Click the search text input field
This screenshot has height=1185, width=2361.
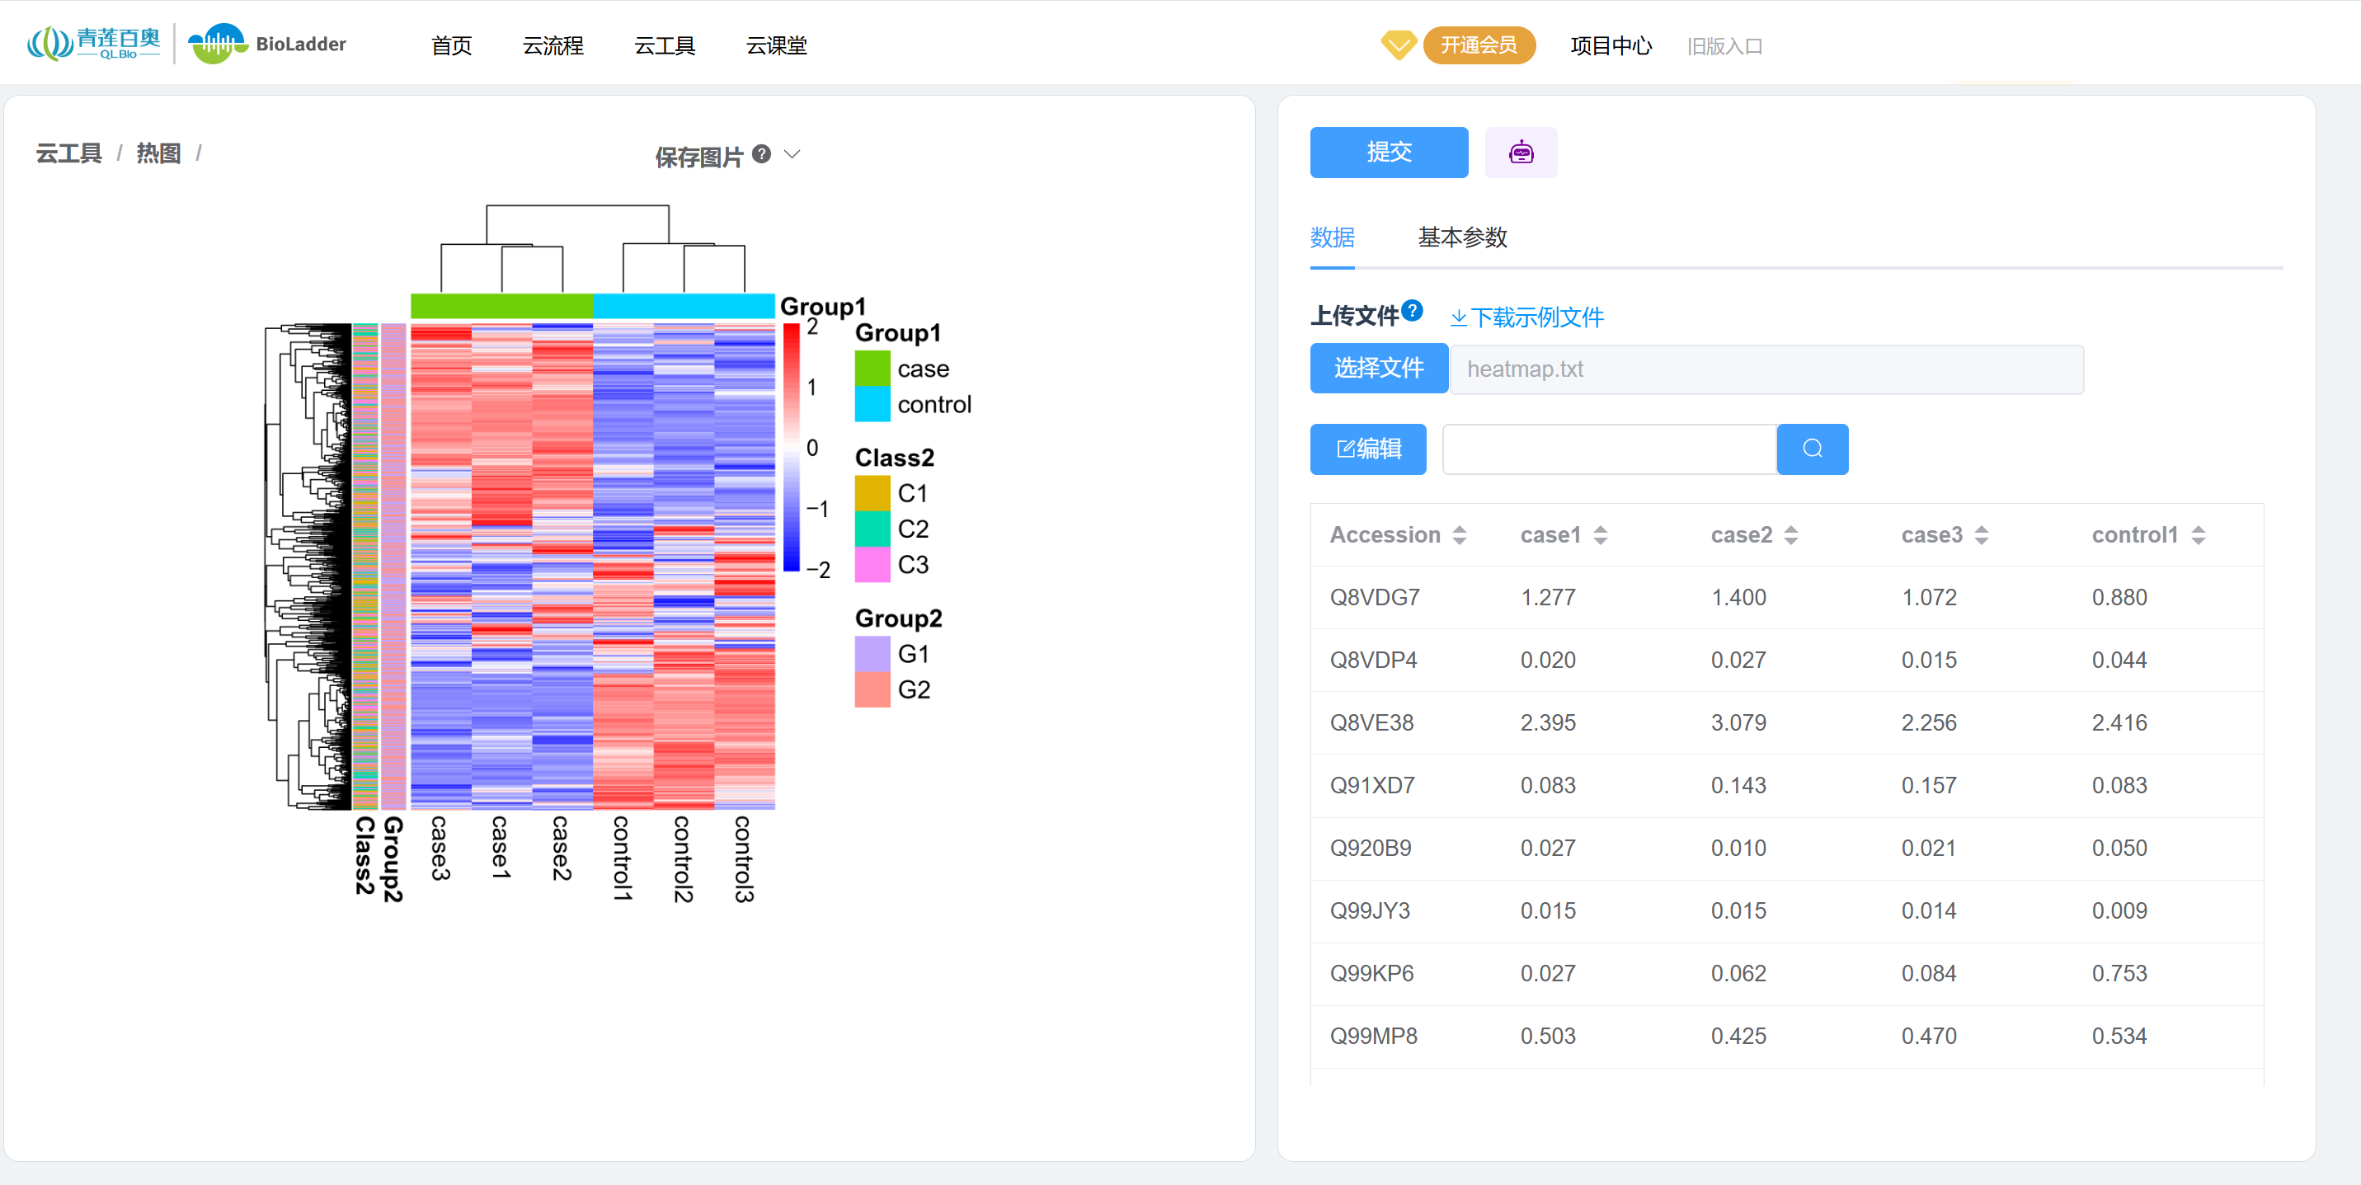(1609, 448)
